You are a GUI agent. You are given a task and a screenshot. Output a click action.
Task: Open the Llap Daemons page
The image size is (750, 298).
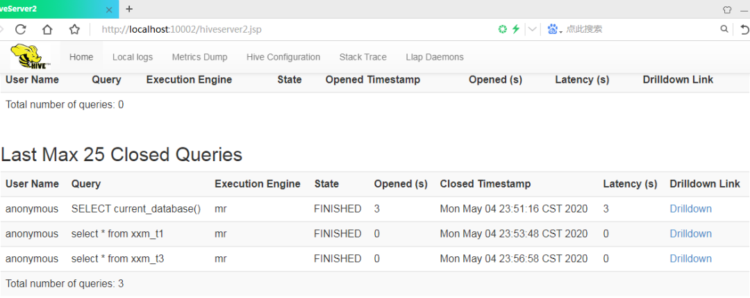tap(434, 57)
